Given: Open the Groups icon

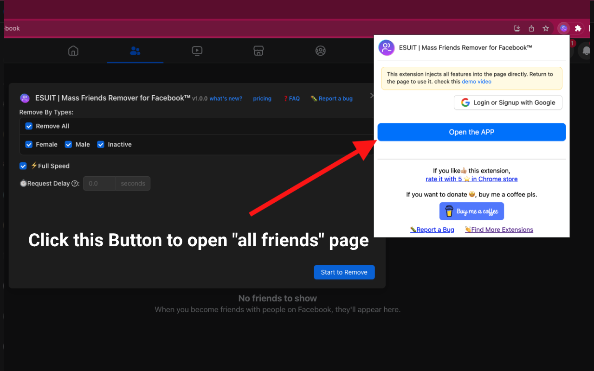Looking at the screenshot, I should 320,51.
